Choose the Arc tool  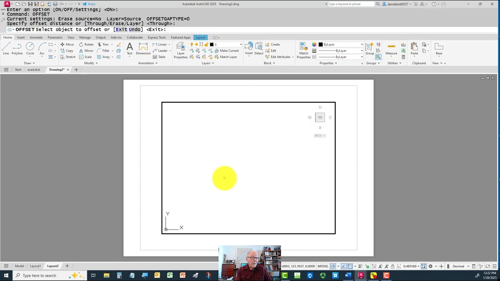42,48
